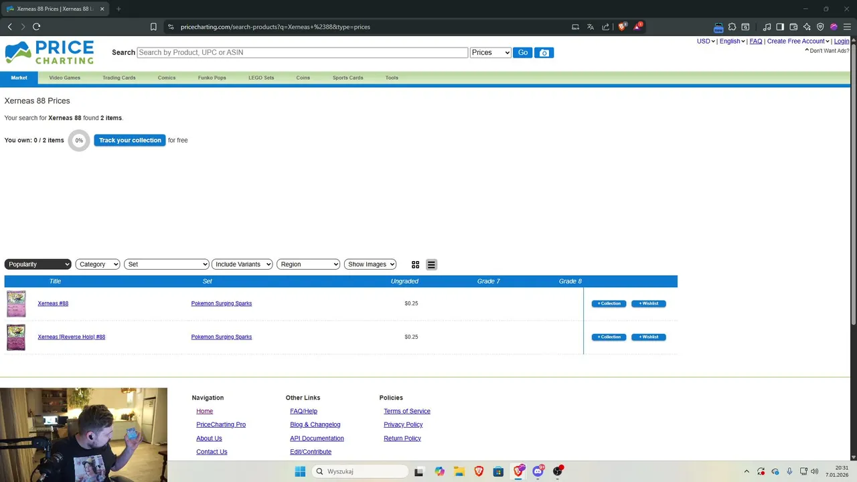Image resolution: width=857 pixels, height=482 pixels.
Task: Click the Go search button
Action: tap(523, 52)
